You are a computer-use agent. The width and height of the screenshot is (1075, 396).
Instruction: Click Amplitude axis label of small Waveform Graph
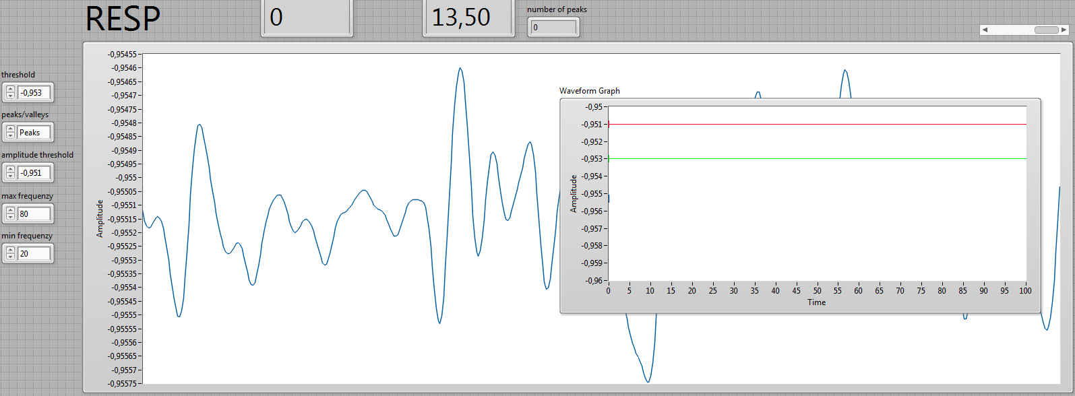(x=574, y=194)
